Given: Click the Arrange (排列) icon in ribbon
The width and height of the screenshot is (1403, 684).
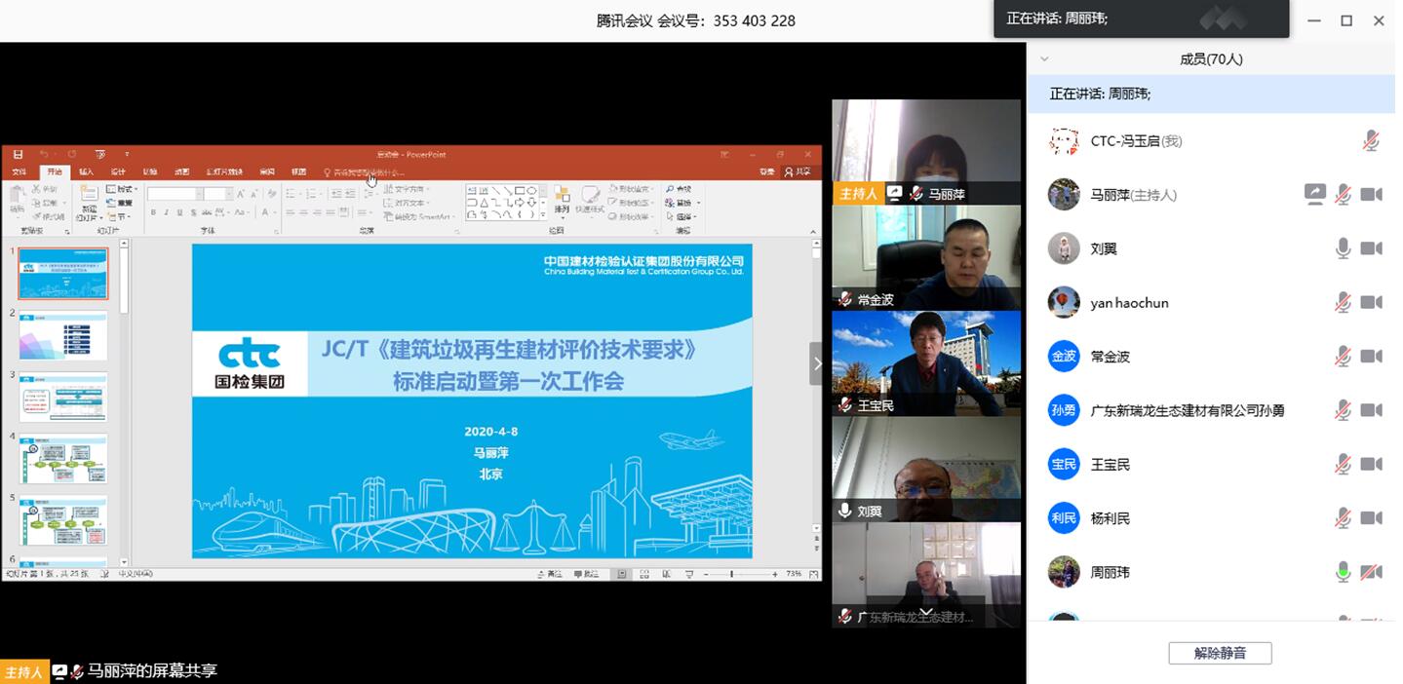Looking at the screenshot, I should pos(562,199).
